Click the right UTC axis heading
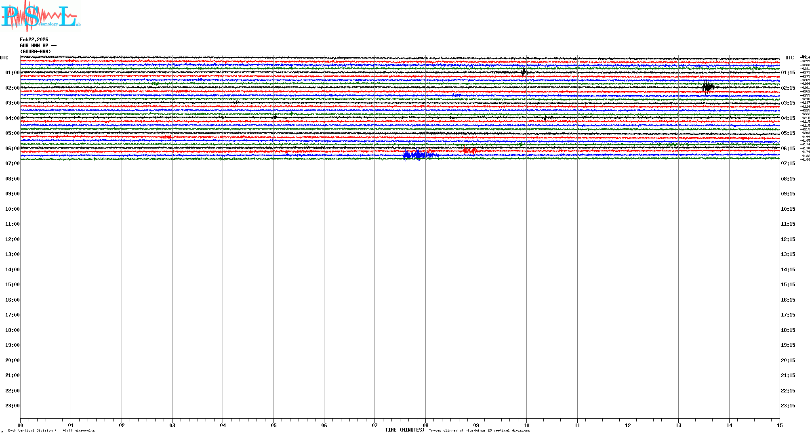This screenshot has width=812, height=436. pyautogui.click(x=789, y=58)
